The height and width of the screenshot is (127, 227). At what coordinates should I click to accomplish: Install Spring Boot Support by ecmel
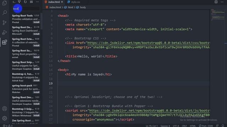point(36,57)
